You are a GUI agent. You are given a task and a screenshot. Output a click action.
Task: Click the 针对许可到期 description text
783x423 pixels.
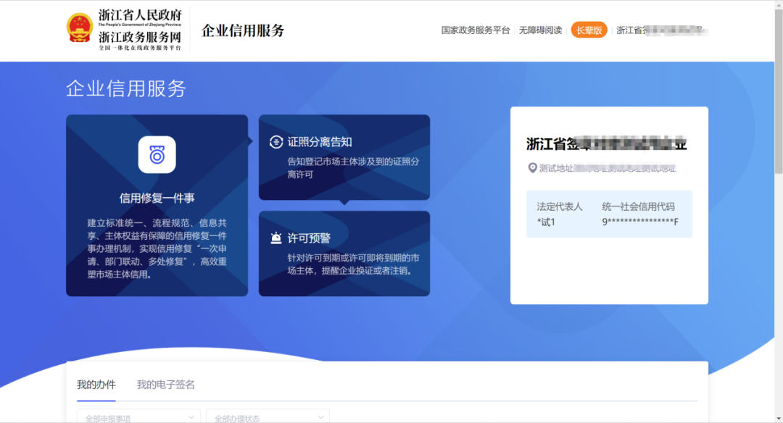(353, 264)
